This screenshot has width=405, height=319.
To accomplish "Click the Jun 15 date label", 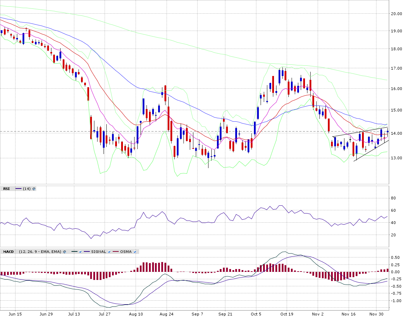I will pyautogui.click(x=14, y=314).
